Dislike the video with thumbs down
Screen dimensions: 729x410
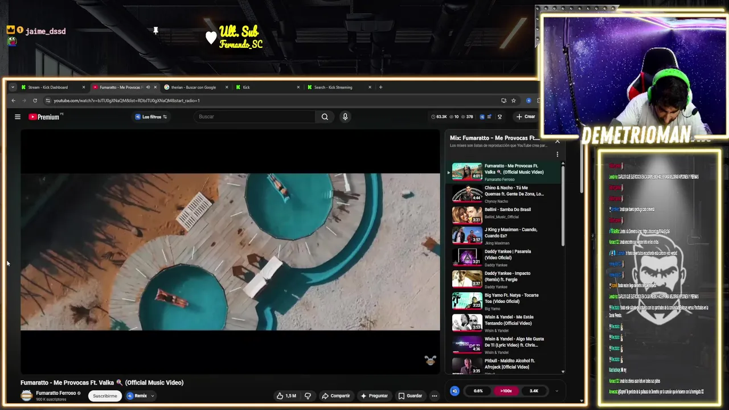click(x=308, y=396)
